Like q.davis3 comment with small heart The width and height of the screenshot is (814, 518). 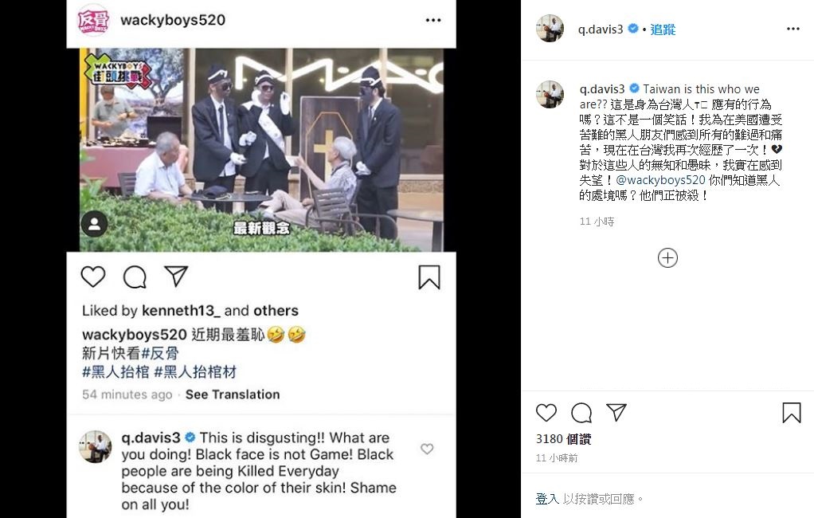[427, 449]
